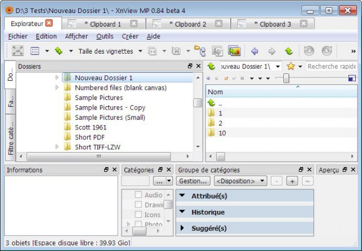Enable the Drawings category checkbox

138,205
